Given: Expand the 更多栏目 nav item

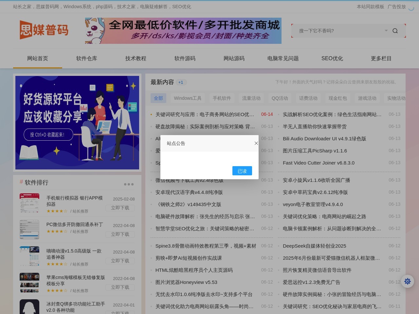Looking at the screenshot, I should [381, 59].
